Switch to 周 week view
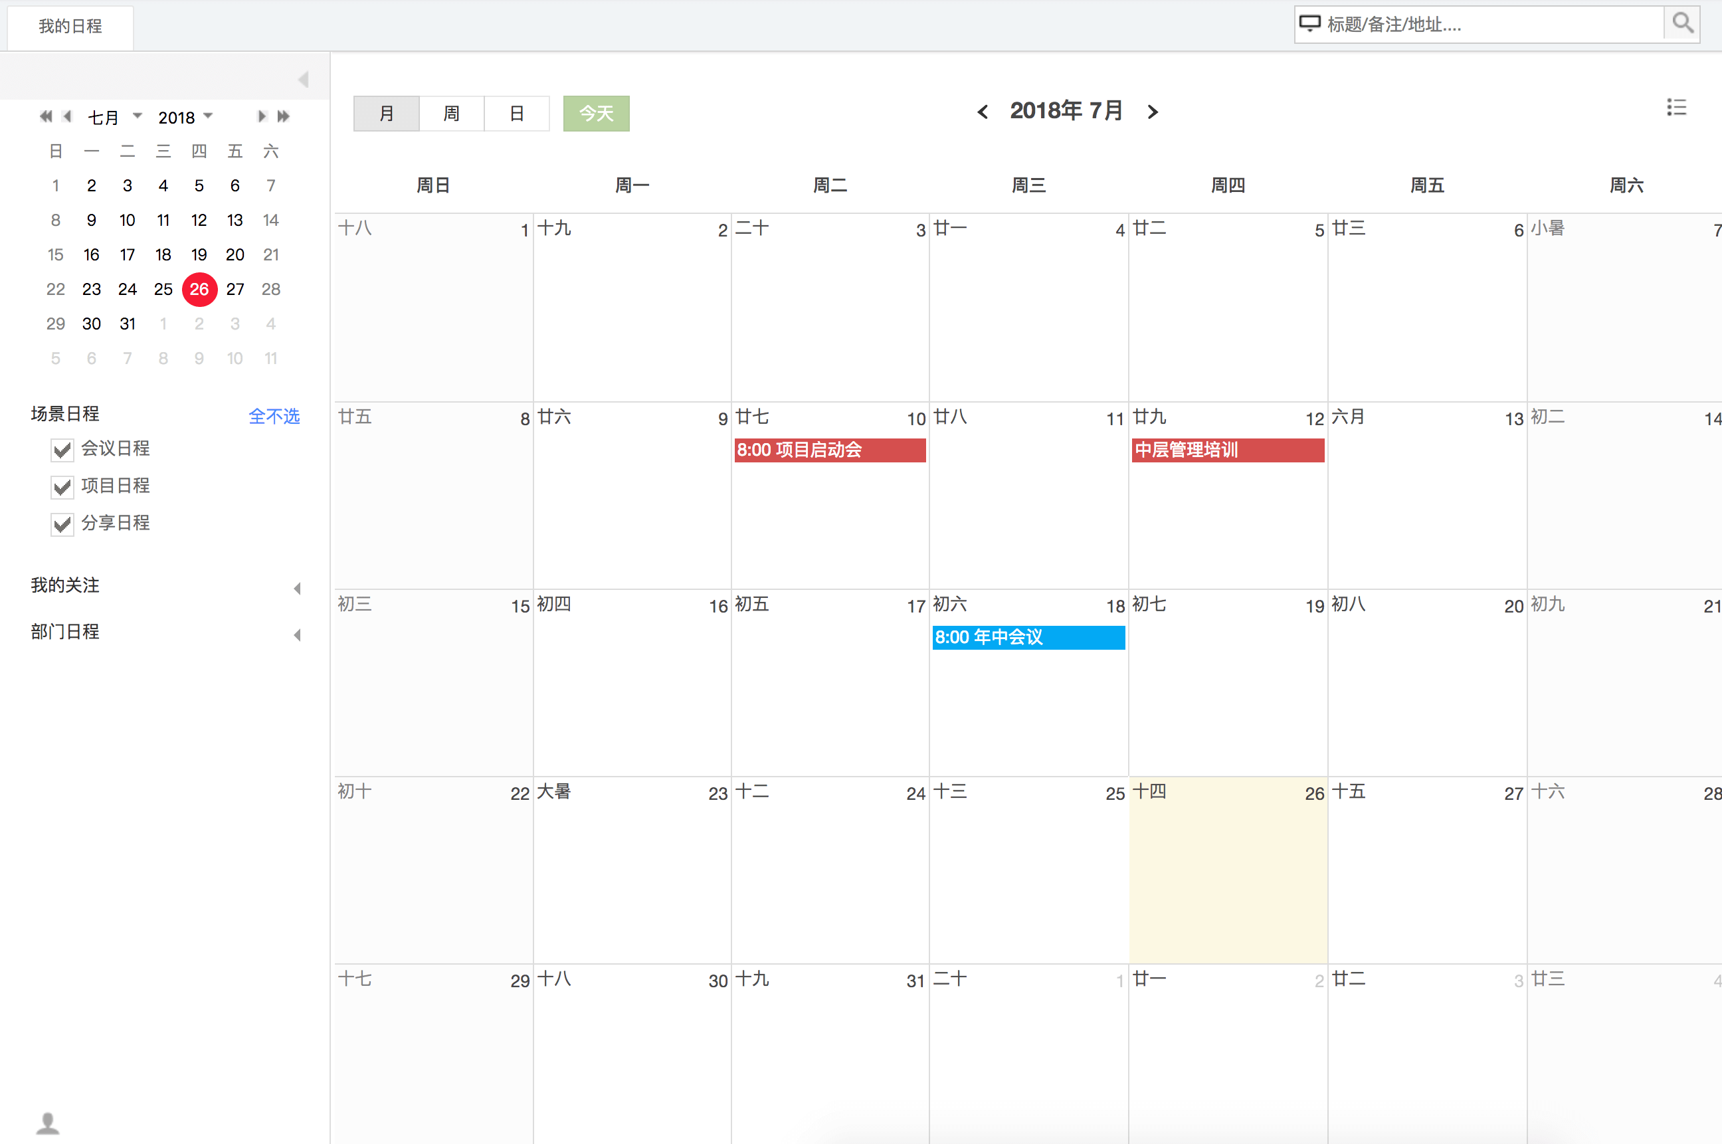This screenshot has height=1144, width=1722. [x=452, y=114]
